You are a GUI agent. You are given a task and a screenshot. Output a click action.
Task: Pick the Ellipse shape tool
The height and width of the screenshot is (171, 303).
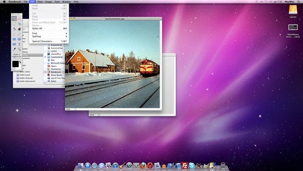(19, 39)
